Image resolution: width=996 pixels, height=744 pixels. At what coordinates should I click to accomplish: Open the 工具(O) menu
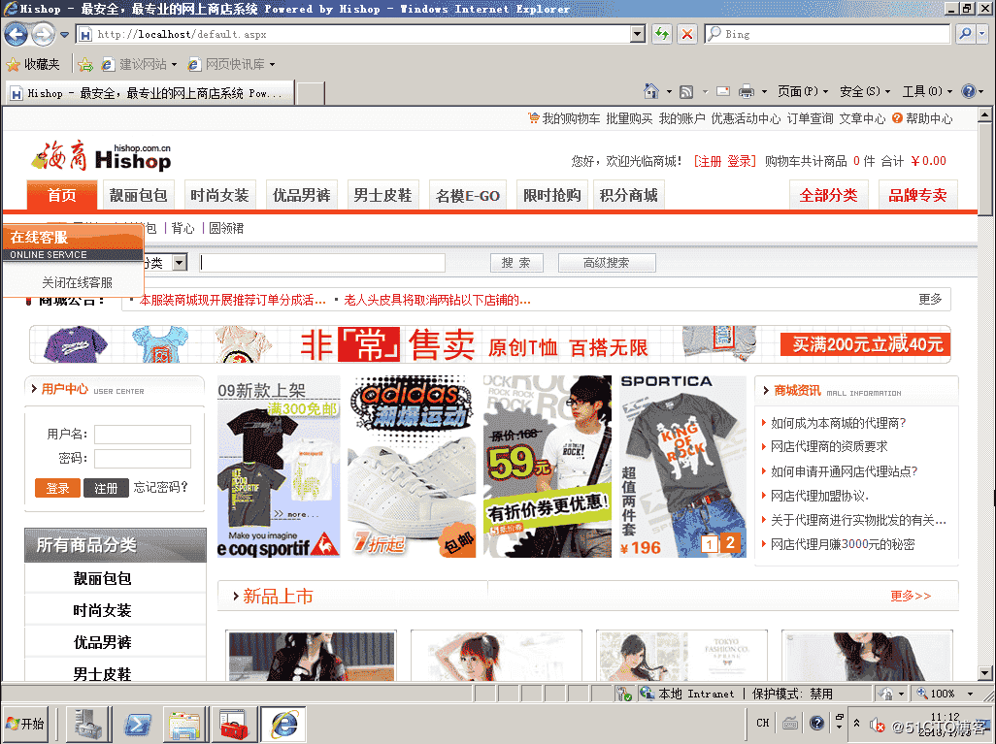tap(927, 92)
